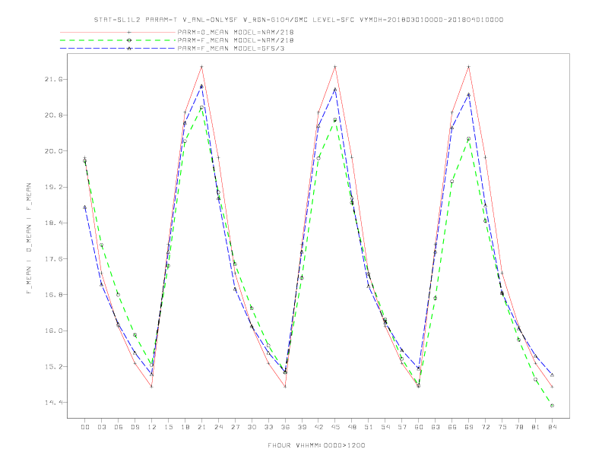Click y-axis tick value 15.2

pyautogui.click(x=53, y=367)
